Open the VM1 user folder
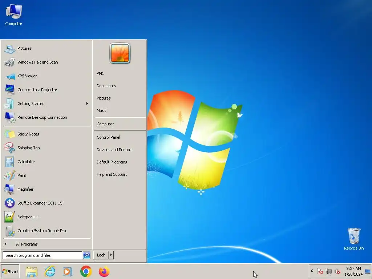The height and width of the screenshot is (279, 372). [x=100, y=73]
